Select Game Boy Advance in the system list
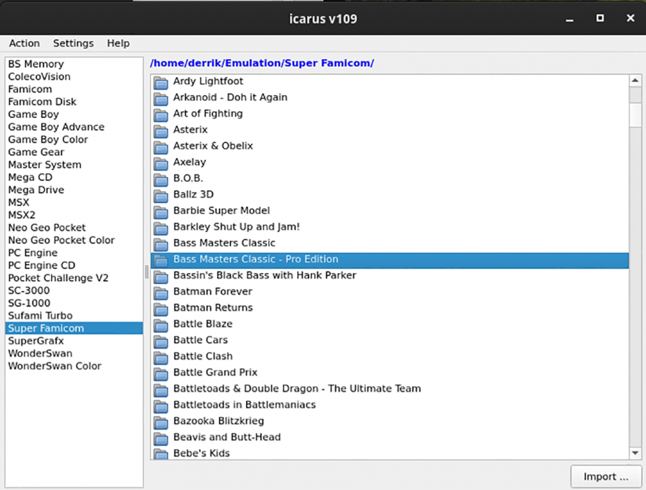Image resolution: width=646 pixels, height=490 pixels. coord(56,127)
